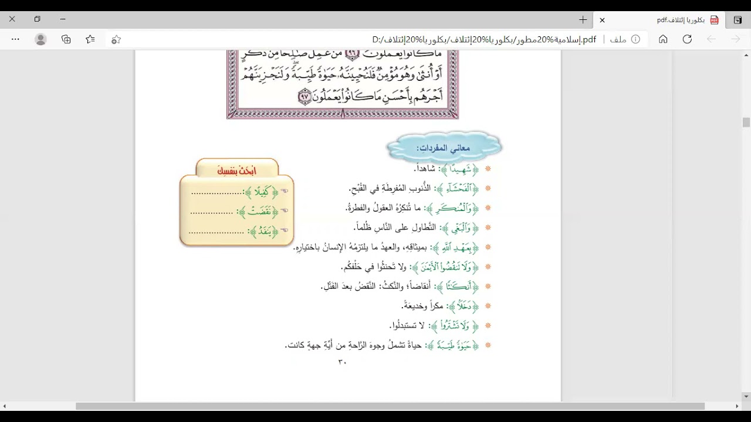Click the address bar file path

click(484, 39)
